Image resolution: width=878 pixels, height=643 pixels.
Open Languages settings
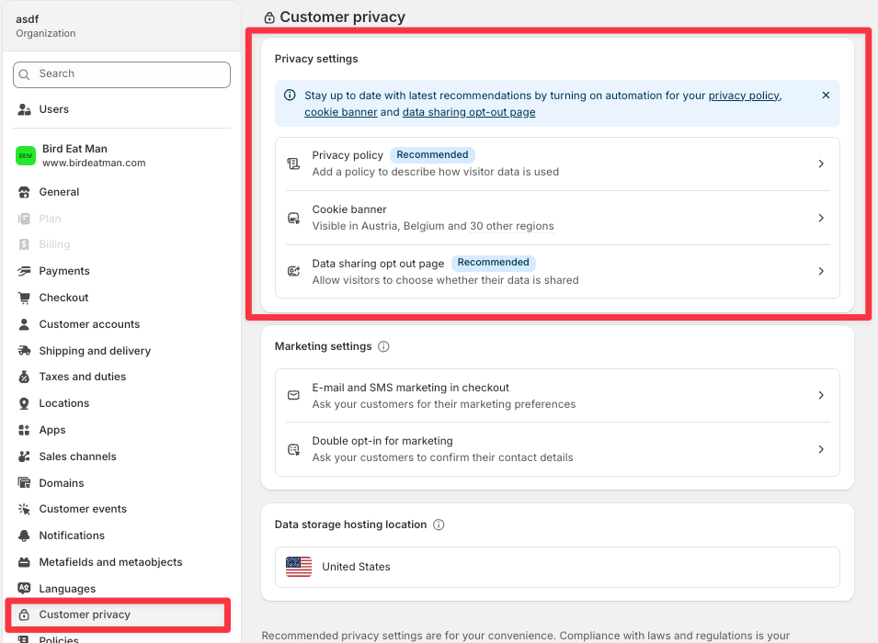pos(121,588)
